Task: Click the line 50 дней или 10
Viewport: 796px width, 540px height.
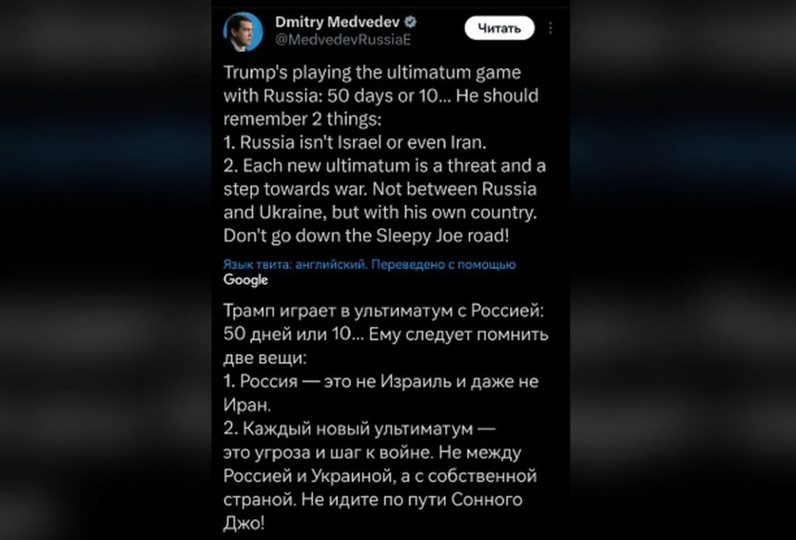Action: click(386, 334)
